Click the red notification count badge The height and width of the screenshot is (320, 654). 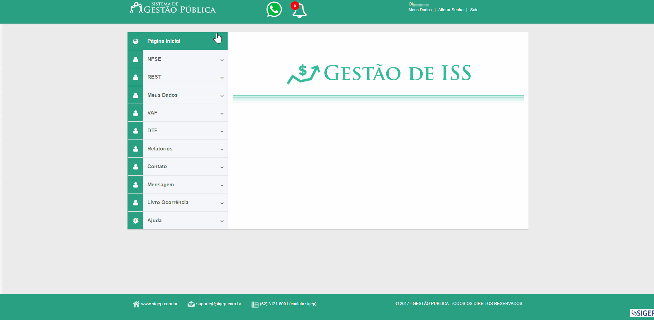tap(295, 5)
